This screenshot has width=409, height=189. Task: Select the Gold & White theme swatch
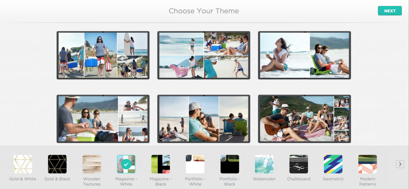[x=23, y=164]
